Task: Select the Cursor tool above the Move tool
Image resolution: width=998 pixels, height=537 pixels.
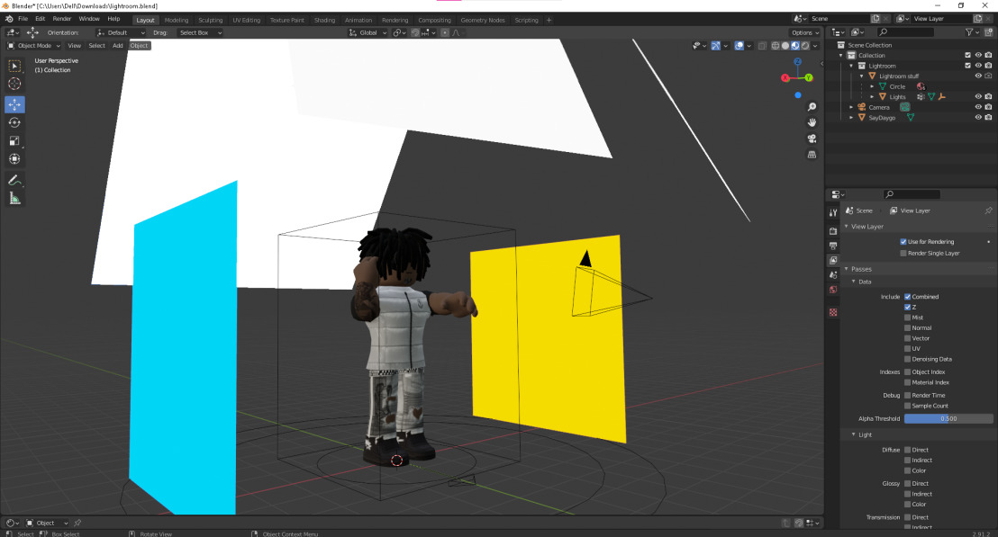Action: (x=14, y=83)
